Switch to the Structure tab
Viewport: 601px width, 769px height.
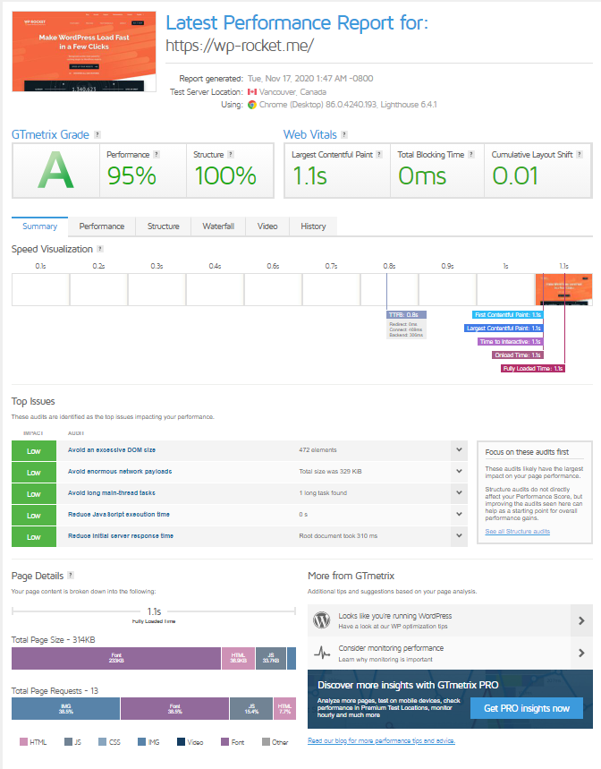tap(163, 226)
